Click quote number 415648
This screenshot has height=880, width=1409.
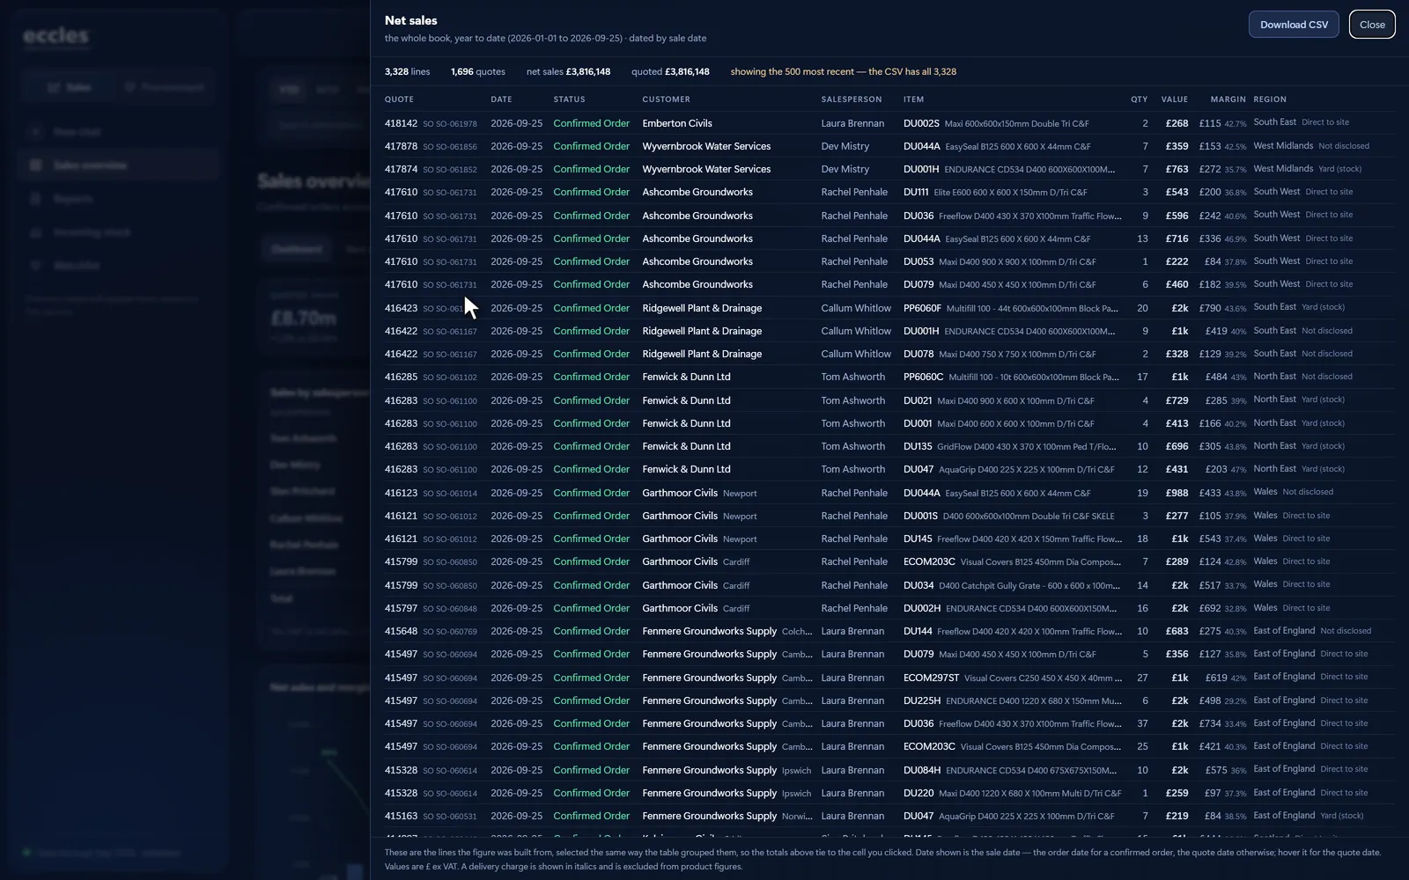[x=401, y=631]
